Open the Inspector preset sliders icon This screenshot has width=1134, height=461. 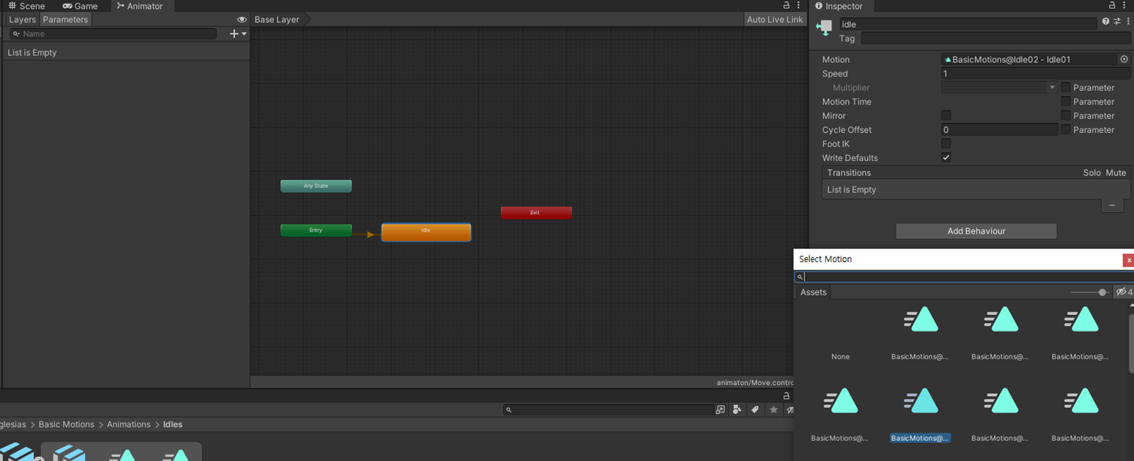tap(1117, 21)
